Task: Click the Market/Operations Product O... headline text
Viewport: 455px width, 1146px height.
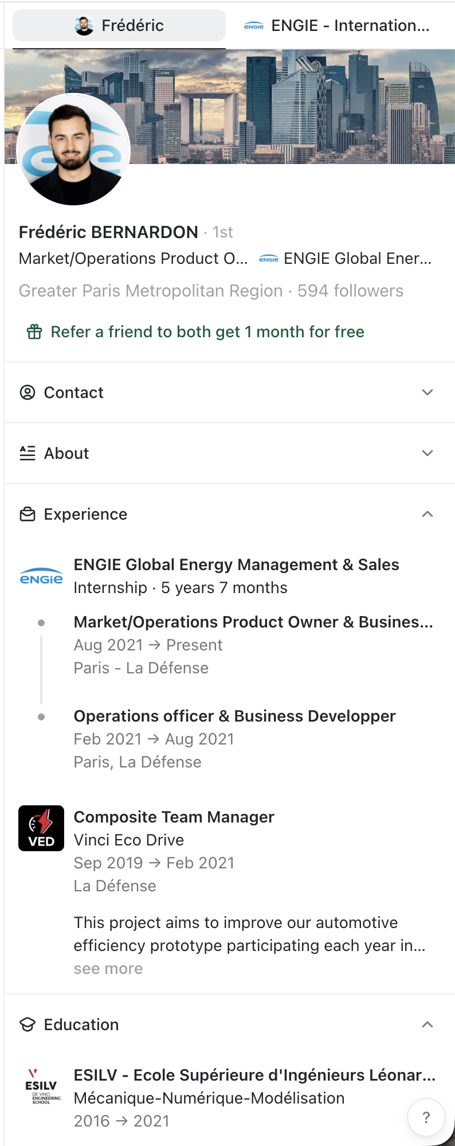Action: coord(134,259)
